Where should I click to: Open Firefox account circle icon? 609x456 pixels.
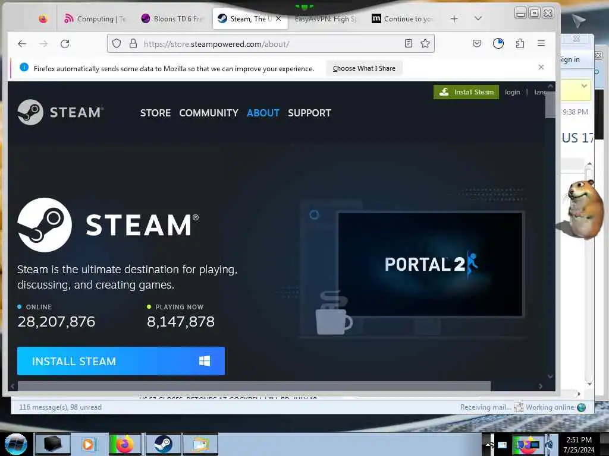click(498, 43)
